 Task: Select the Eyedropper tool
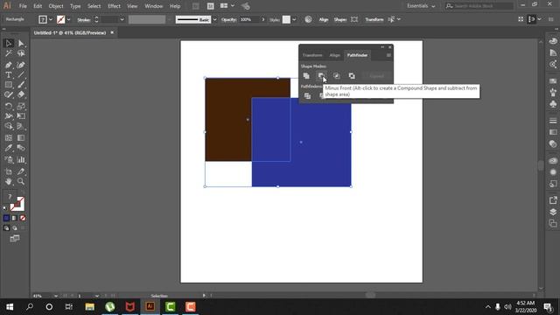9,148
